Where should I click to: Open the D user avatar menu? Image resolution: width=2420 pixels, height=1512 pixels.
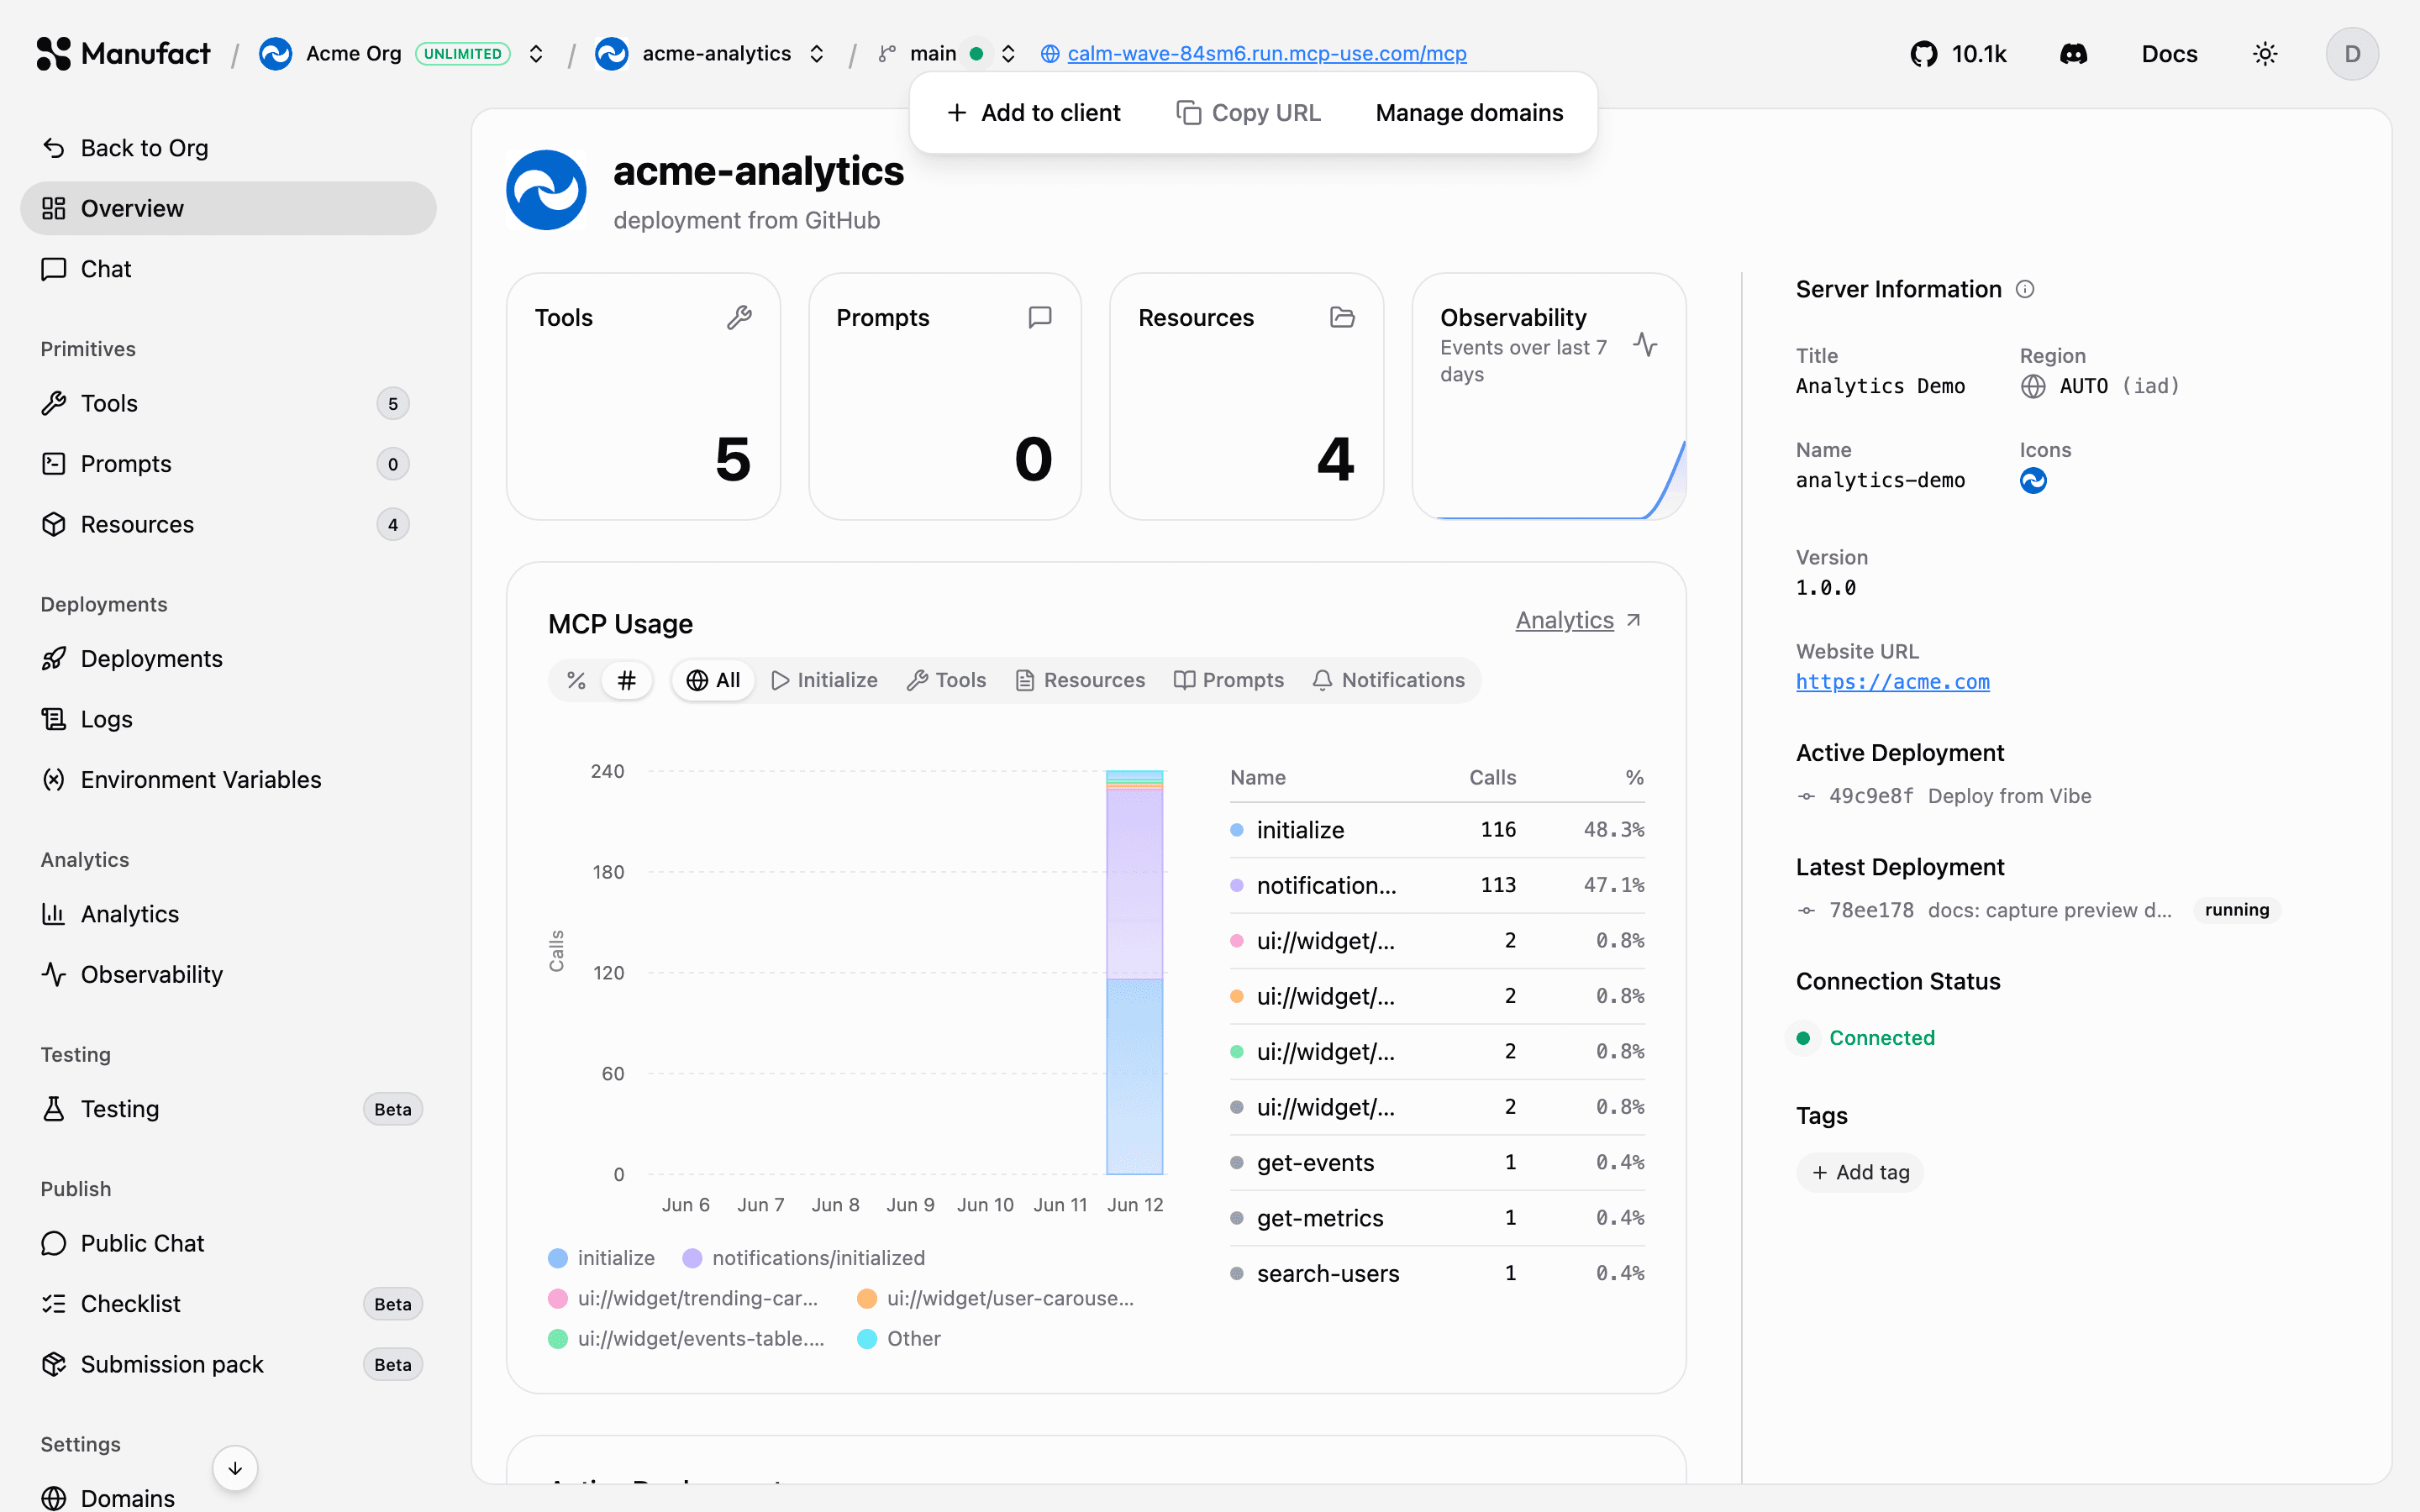click(x=2352, y=54)
